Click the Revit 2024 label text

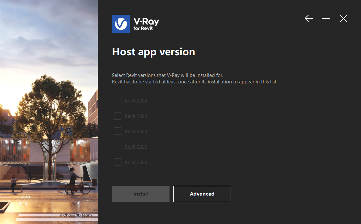[136, 131]
